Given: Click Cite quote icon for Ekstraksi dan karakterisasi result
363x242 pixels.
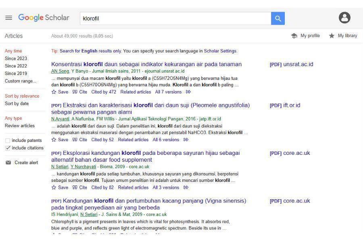Looking at the screenshot, I should [75, 140].
